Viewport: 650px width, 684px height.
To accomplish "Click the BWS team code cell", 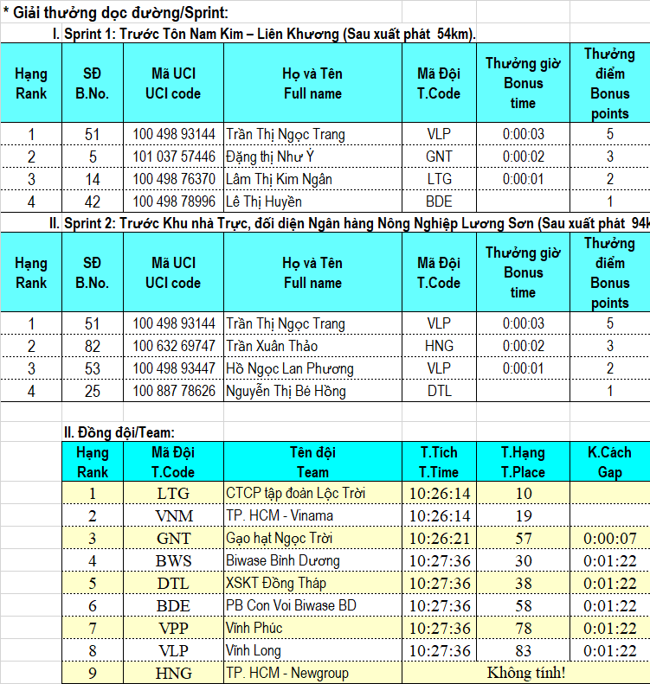I will point(174,560).
